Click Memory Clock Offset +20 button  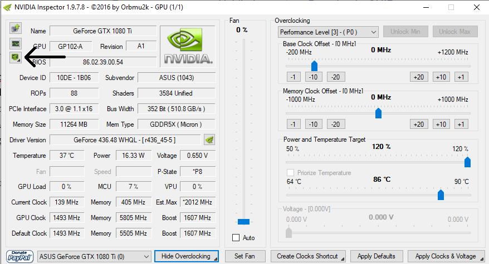[x=419, y=124]
